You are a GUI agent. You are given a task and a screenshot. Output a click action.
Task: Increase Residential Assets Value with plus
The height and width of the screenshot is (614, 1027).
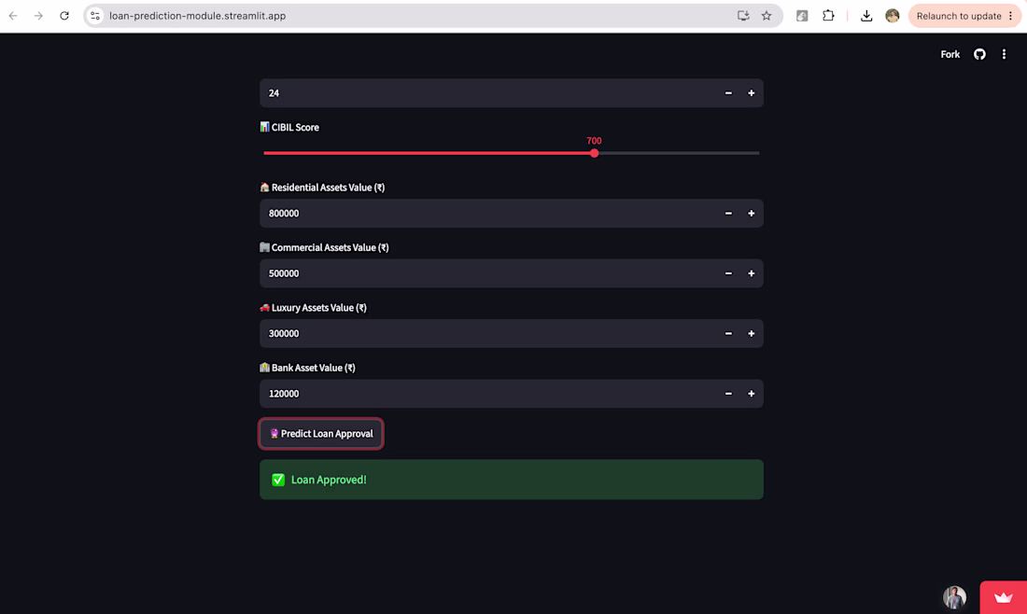[x=752, y=214]
